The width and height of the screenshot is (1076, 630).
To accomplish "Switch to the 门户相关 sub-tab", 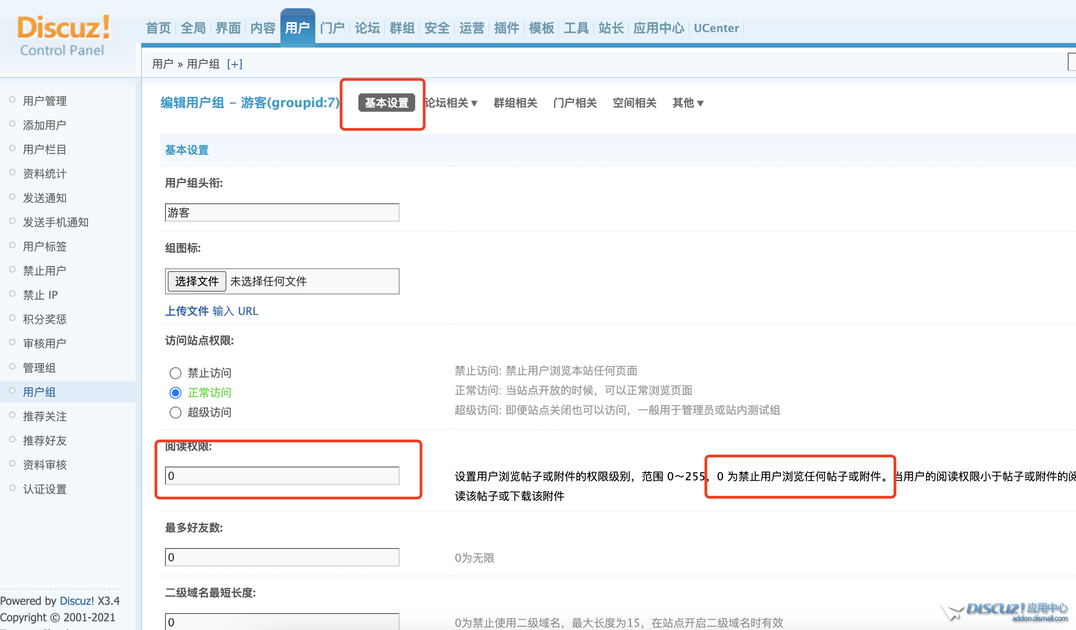I will click(575, 103).
